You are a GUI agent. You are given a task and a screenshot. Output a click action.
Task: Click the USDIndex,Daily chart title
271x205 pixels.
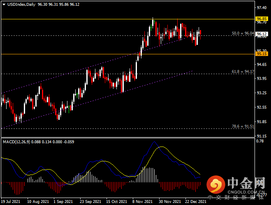click(21, 5)
